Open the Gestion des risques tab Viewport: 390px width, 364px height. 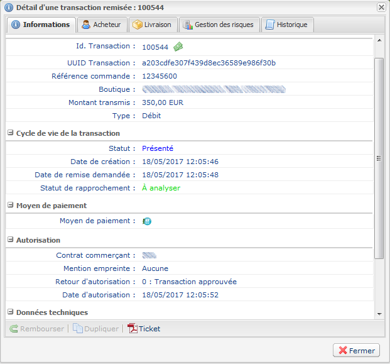click(x=218, y=25)
